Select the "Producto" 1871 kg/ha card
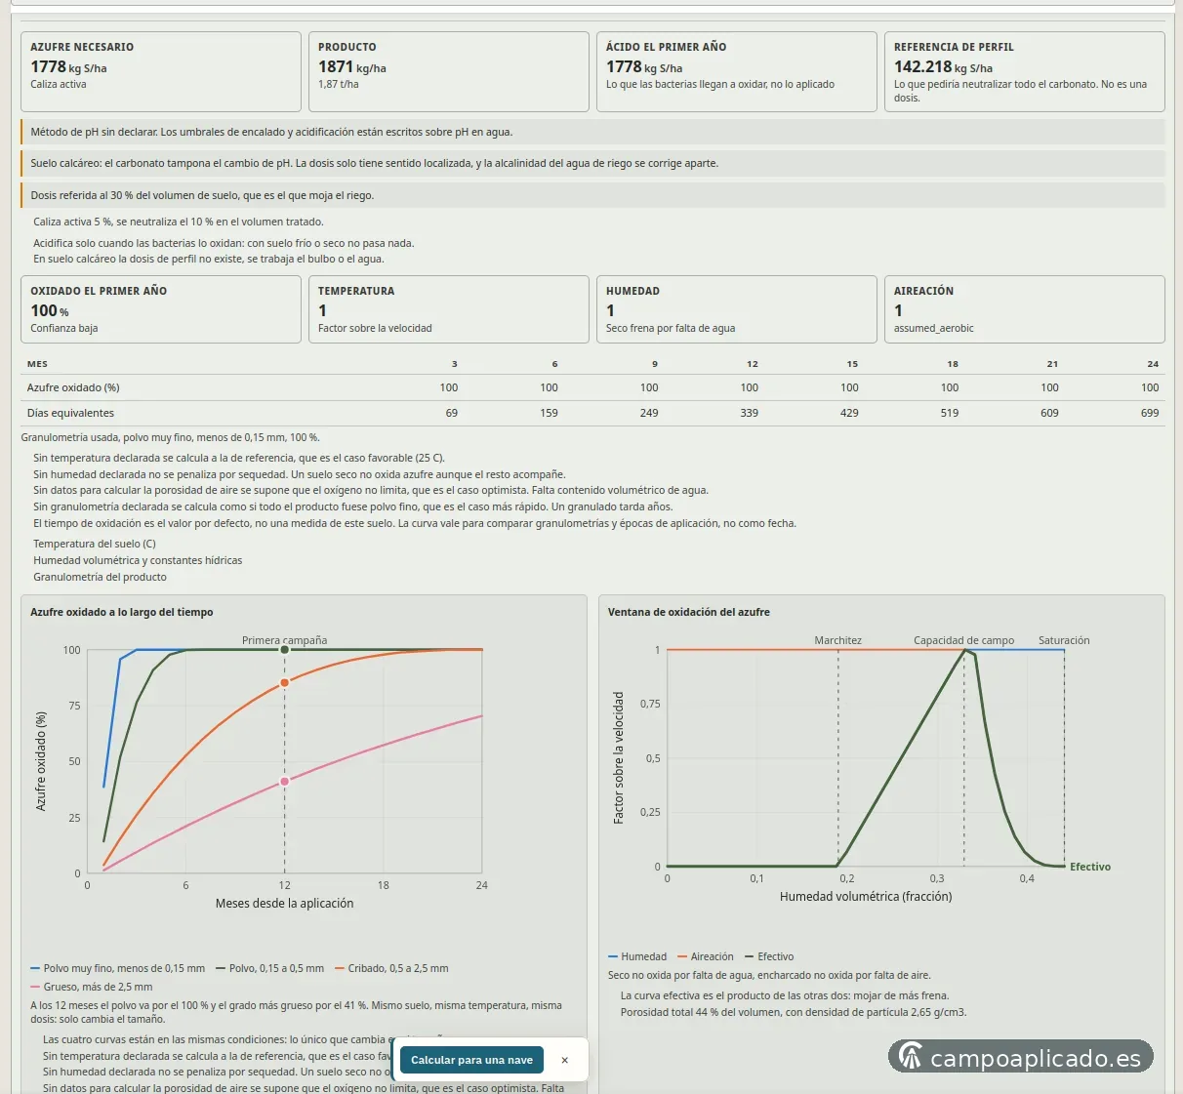The width and height of the screenshot is (1183, 1094). (449, 71)
